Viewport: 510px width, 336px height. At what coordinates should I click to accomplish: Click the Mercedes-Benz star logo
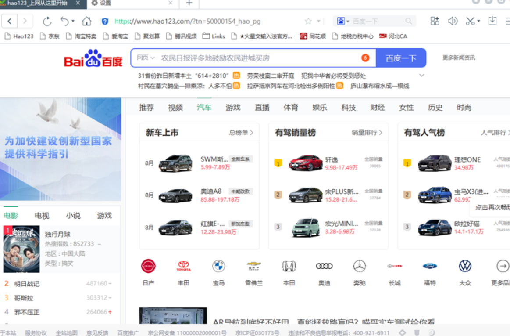pyautogui.click(x=360, y=266)
